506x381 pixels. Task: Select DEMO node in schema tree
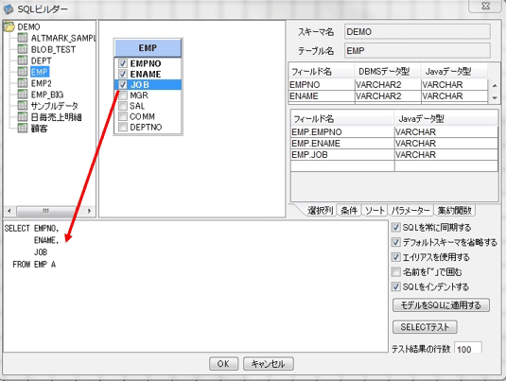point(28,26)
